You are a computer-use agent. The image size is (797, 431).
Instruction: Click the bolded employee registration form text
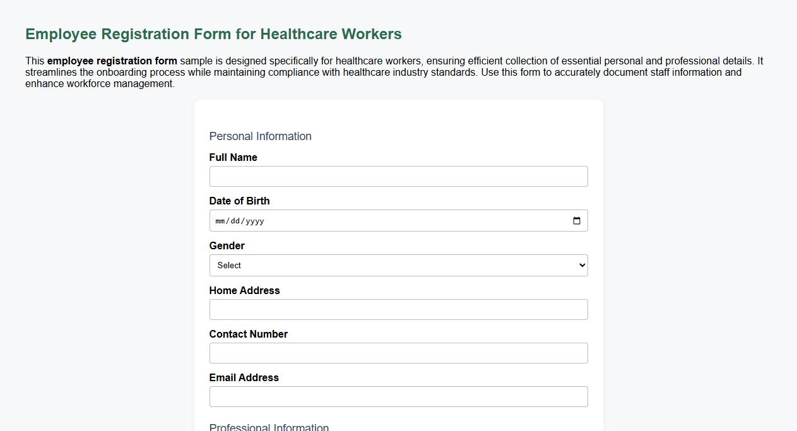[x=112, y=61]
